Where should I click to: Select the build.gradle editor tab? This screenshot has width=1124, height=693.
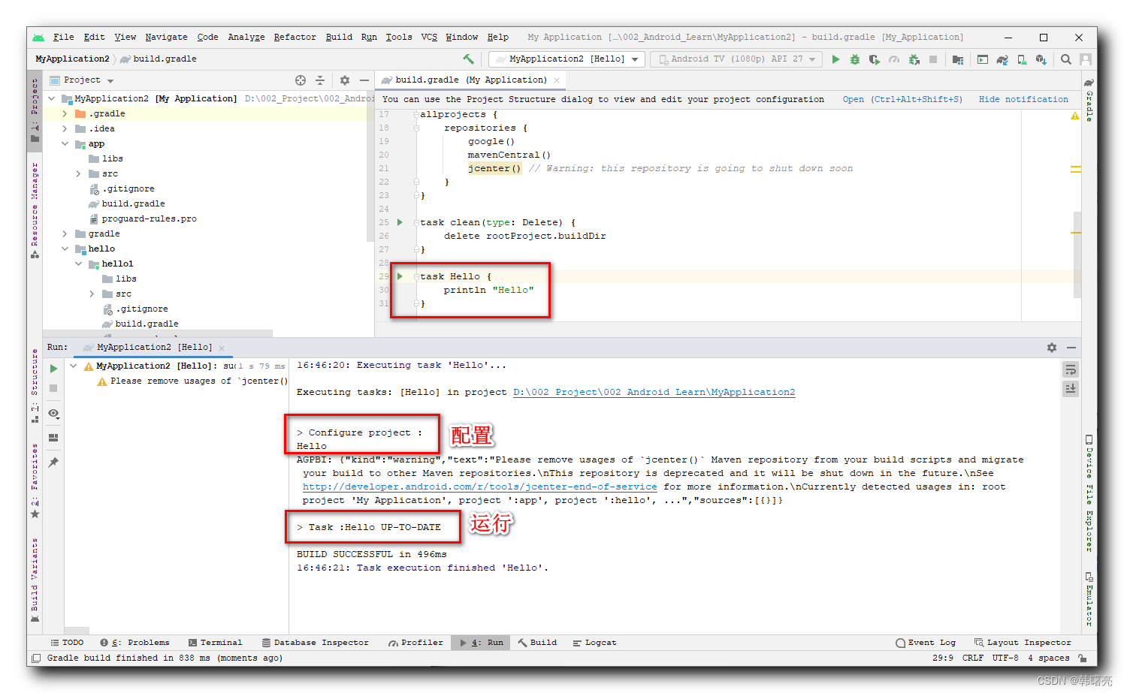click(x=470, y=80)
